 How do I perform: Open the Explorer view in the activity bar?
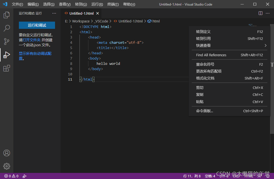click(x=7, y=15)
